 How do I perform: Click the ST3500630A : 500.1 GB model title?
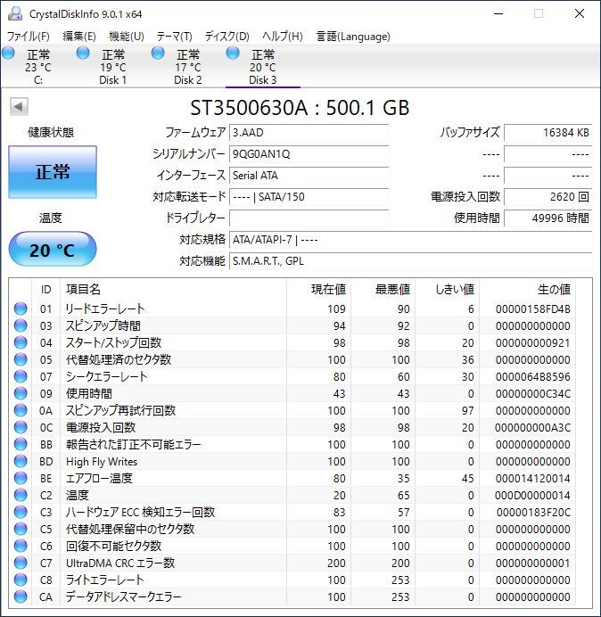[300, 108]
